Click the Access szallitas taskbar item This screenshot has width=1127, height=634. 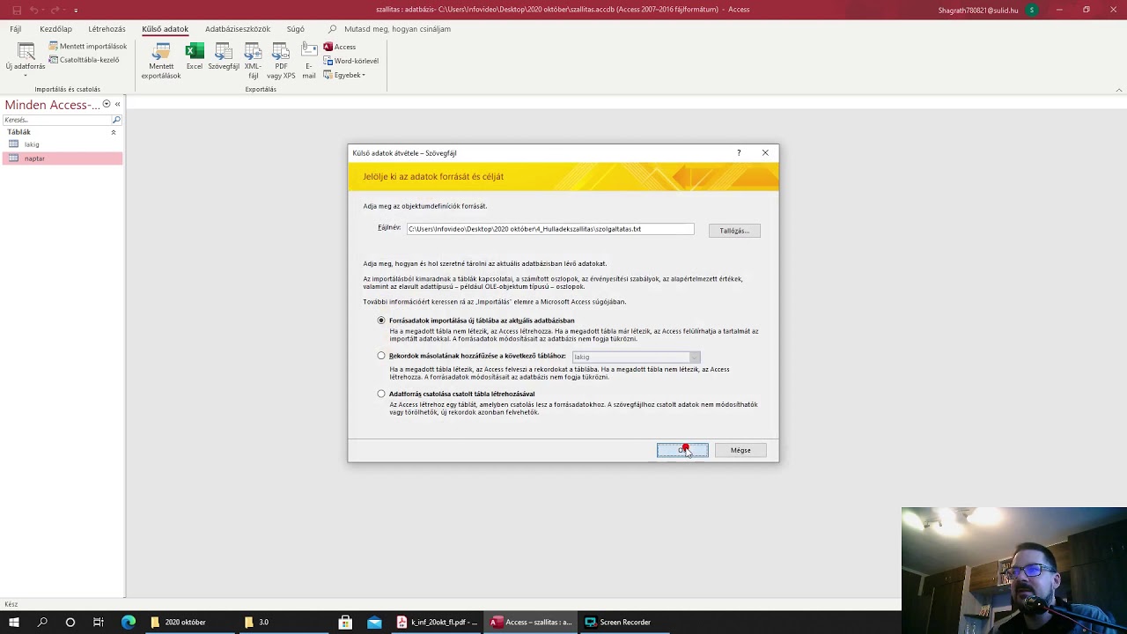tap(531, 622)
